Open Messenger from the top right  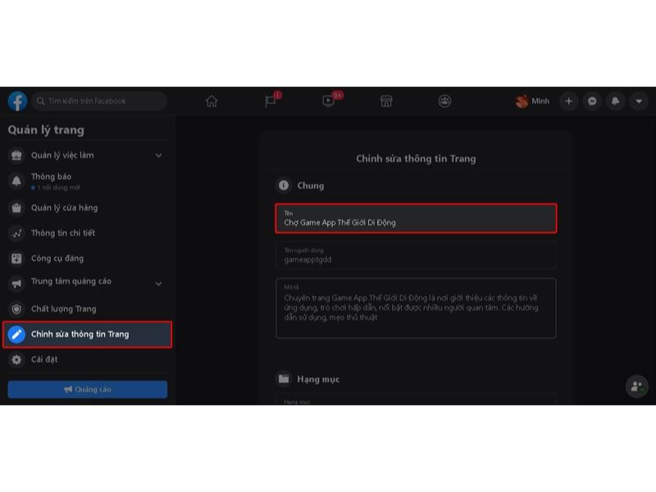592,101
